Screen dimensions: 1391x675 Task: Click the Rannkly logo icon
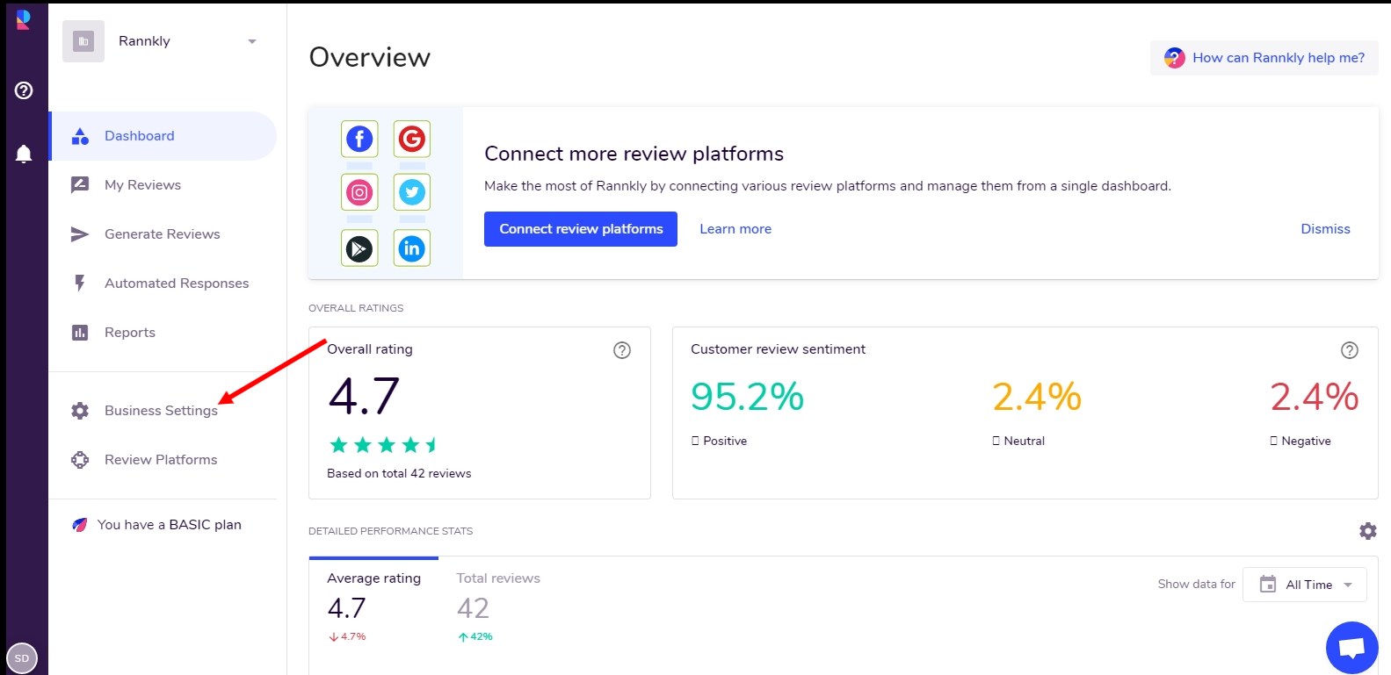click(24, 19)
